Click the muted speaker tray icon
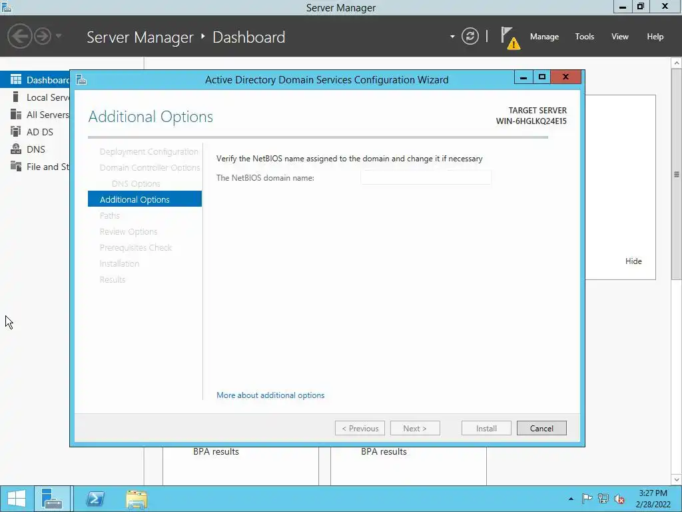682x512 pixels. pyautogui.click(x=619, y=499)
